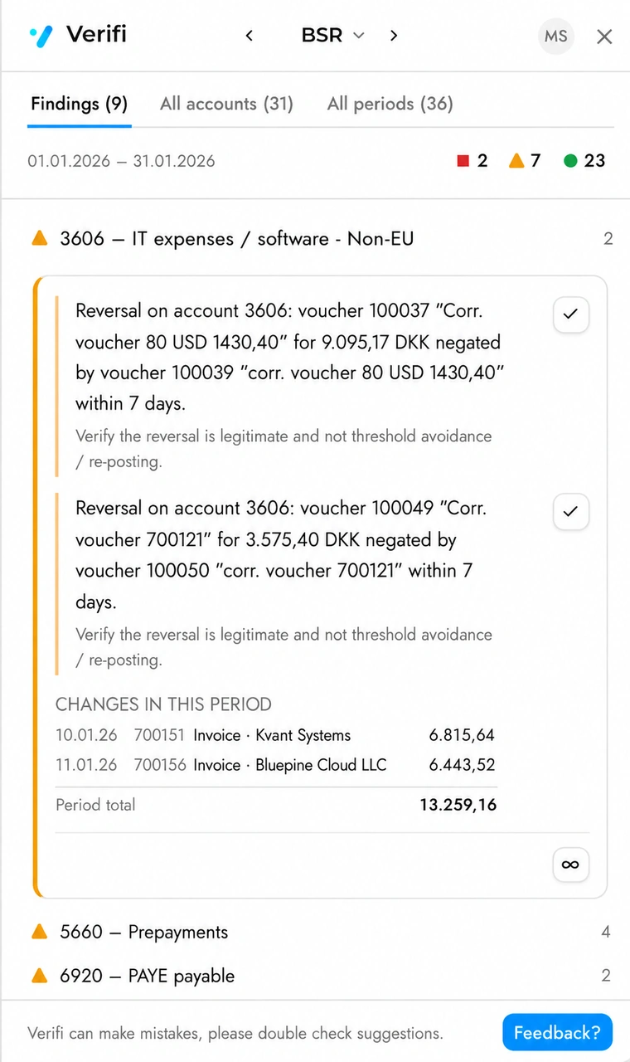Click the link infinity icon button
This screenshot has width=630, height=1062.
(x=570, y=865)
